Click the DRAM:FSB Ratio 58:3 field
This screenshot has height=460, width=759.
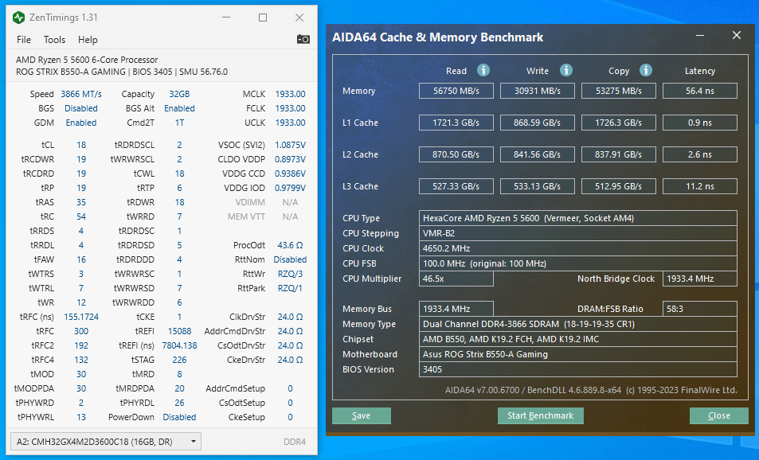[x=700, y=309]
